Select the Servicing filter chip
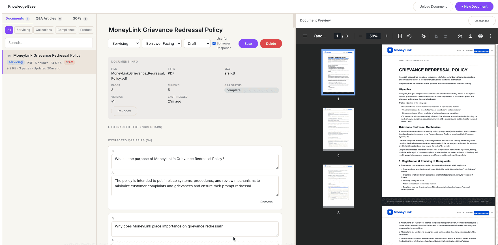 pyautogui.click(x=23, y=30)
